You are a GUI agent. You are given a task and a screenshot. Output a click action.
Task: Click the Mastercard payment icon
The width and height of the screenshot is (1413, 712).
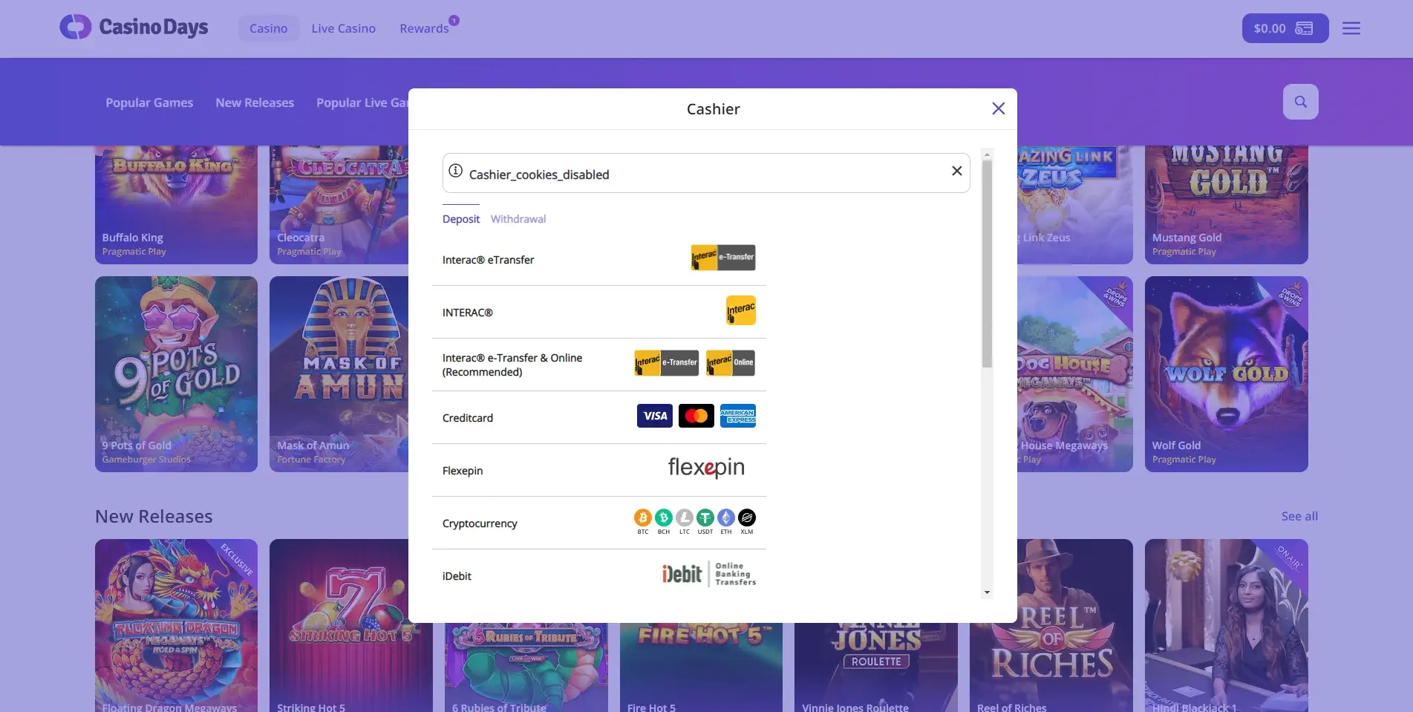coord(696,416)
